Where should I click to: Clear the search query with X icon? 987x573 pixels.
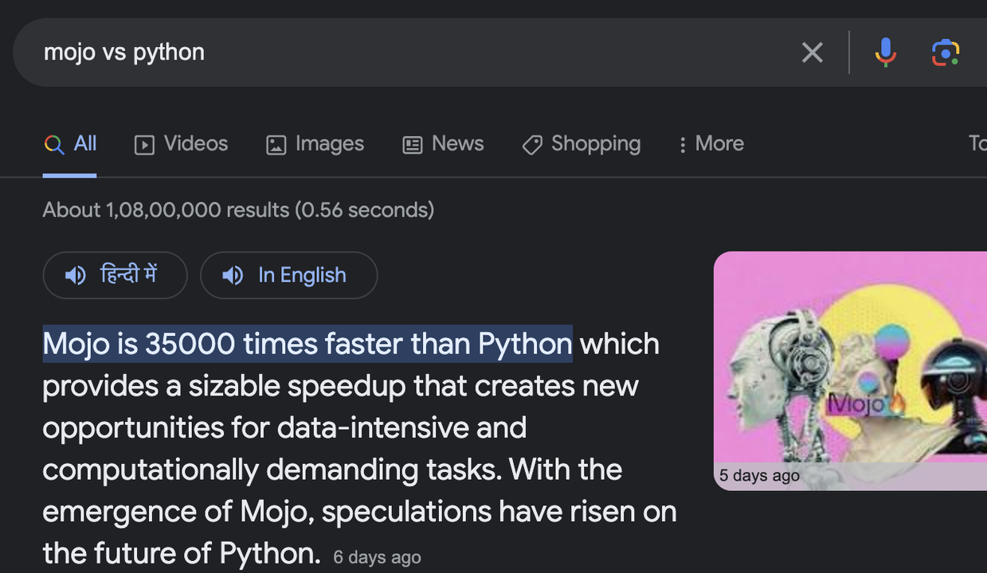tap(812, 53)
